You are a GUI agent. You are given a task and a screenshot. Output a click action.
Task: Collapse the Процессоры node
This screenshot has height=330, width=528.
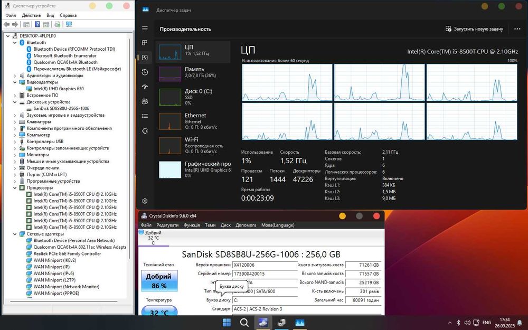15,187
